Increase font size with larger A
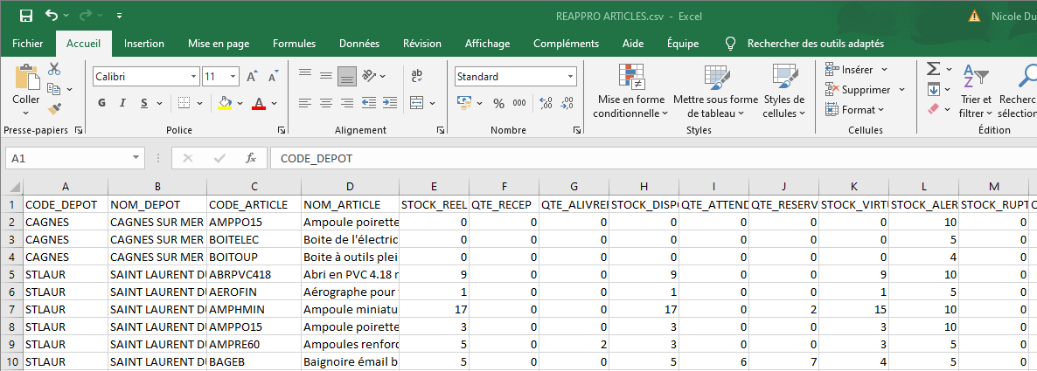The width and height of the screenshot is (1037, 371). pos(252,77)
